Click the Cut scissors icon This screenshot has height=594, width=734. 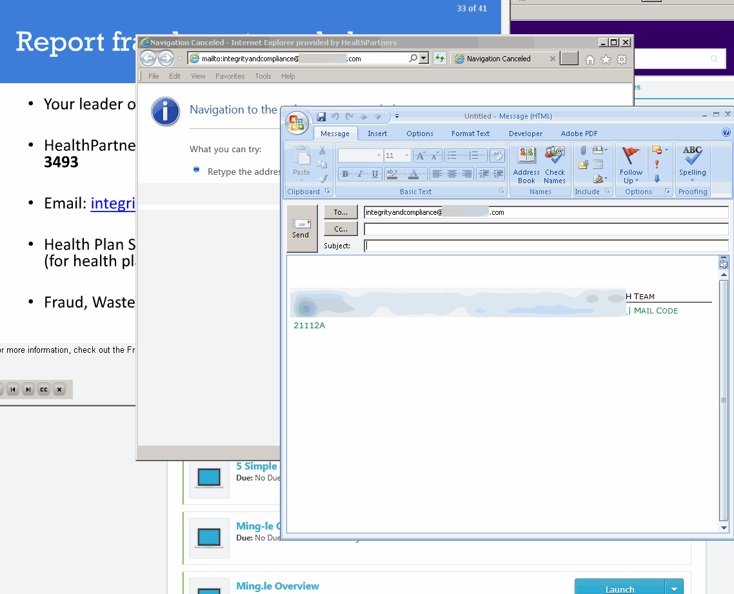click(322, 151)
